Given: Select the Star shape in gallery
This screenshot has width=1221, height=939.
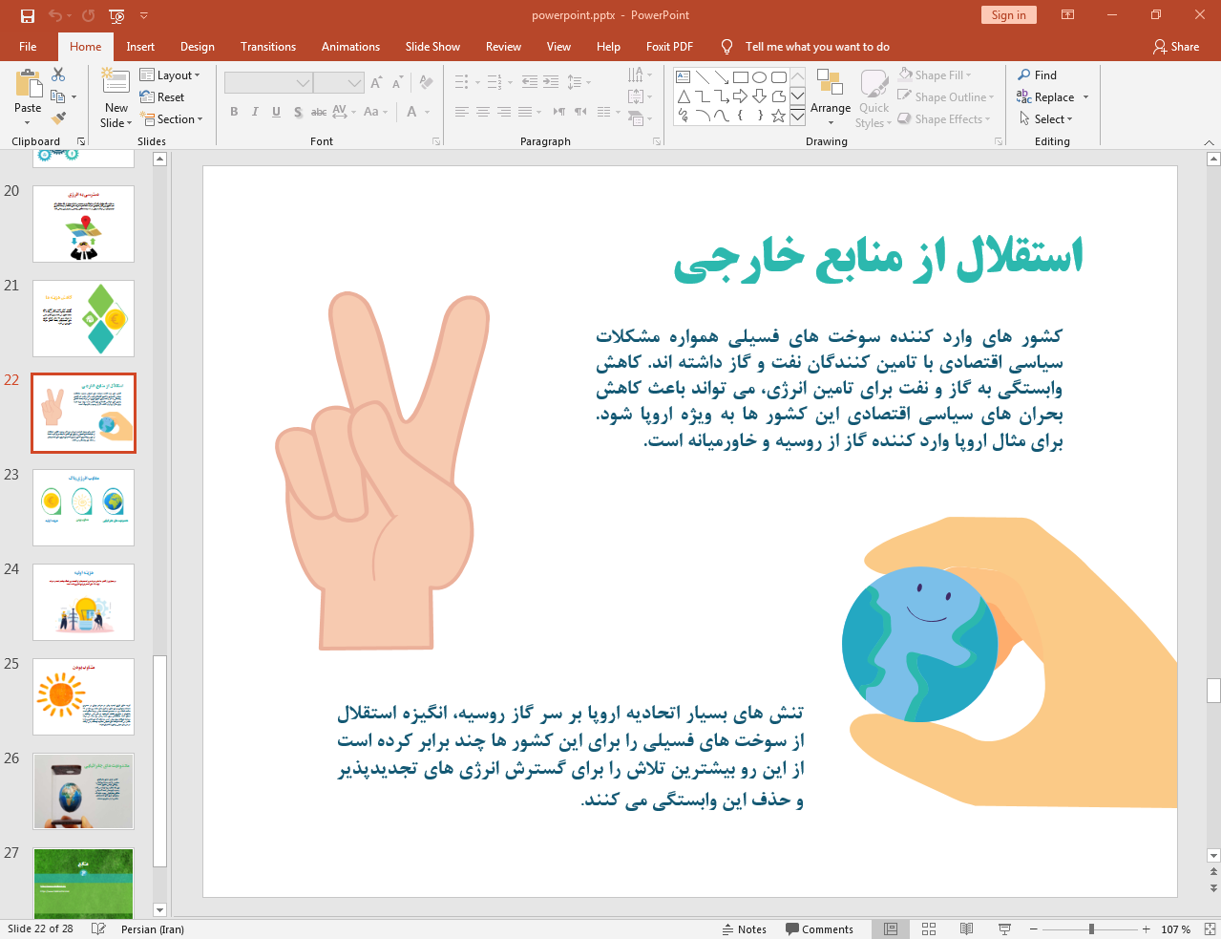Looking at the screenshot, I should 779,116.
